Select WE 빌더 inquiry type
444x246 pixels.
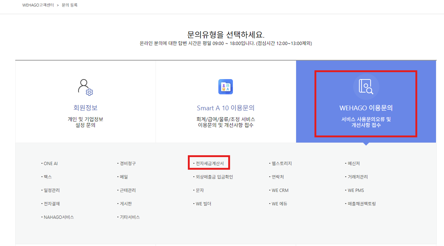click(x=203, y=204)
